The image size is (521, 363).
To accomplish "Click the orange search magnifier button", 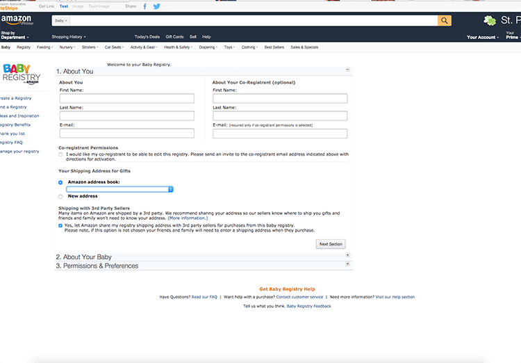I will point(445,21).
